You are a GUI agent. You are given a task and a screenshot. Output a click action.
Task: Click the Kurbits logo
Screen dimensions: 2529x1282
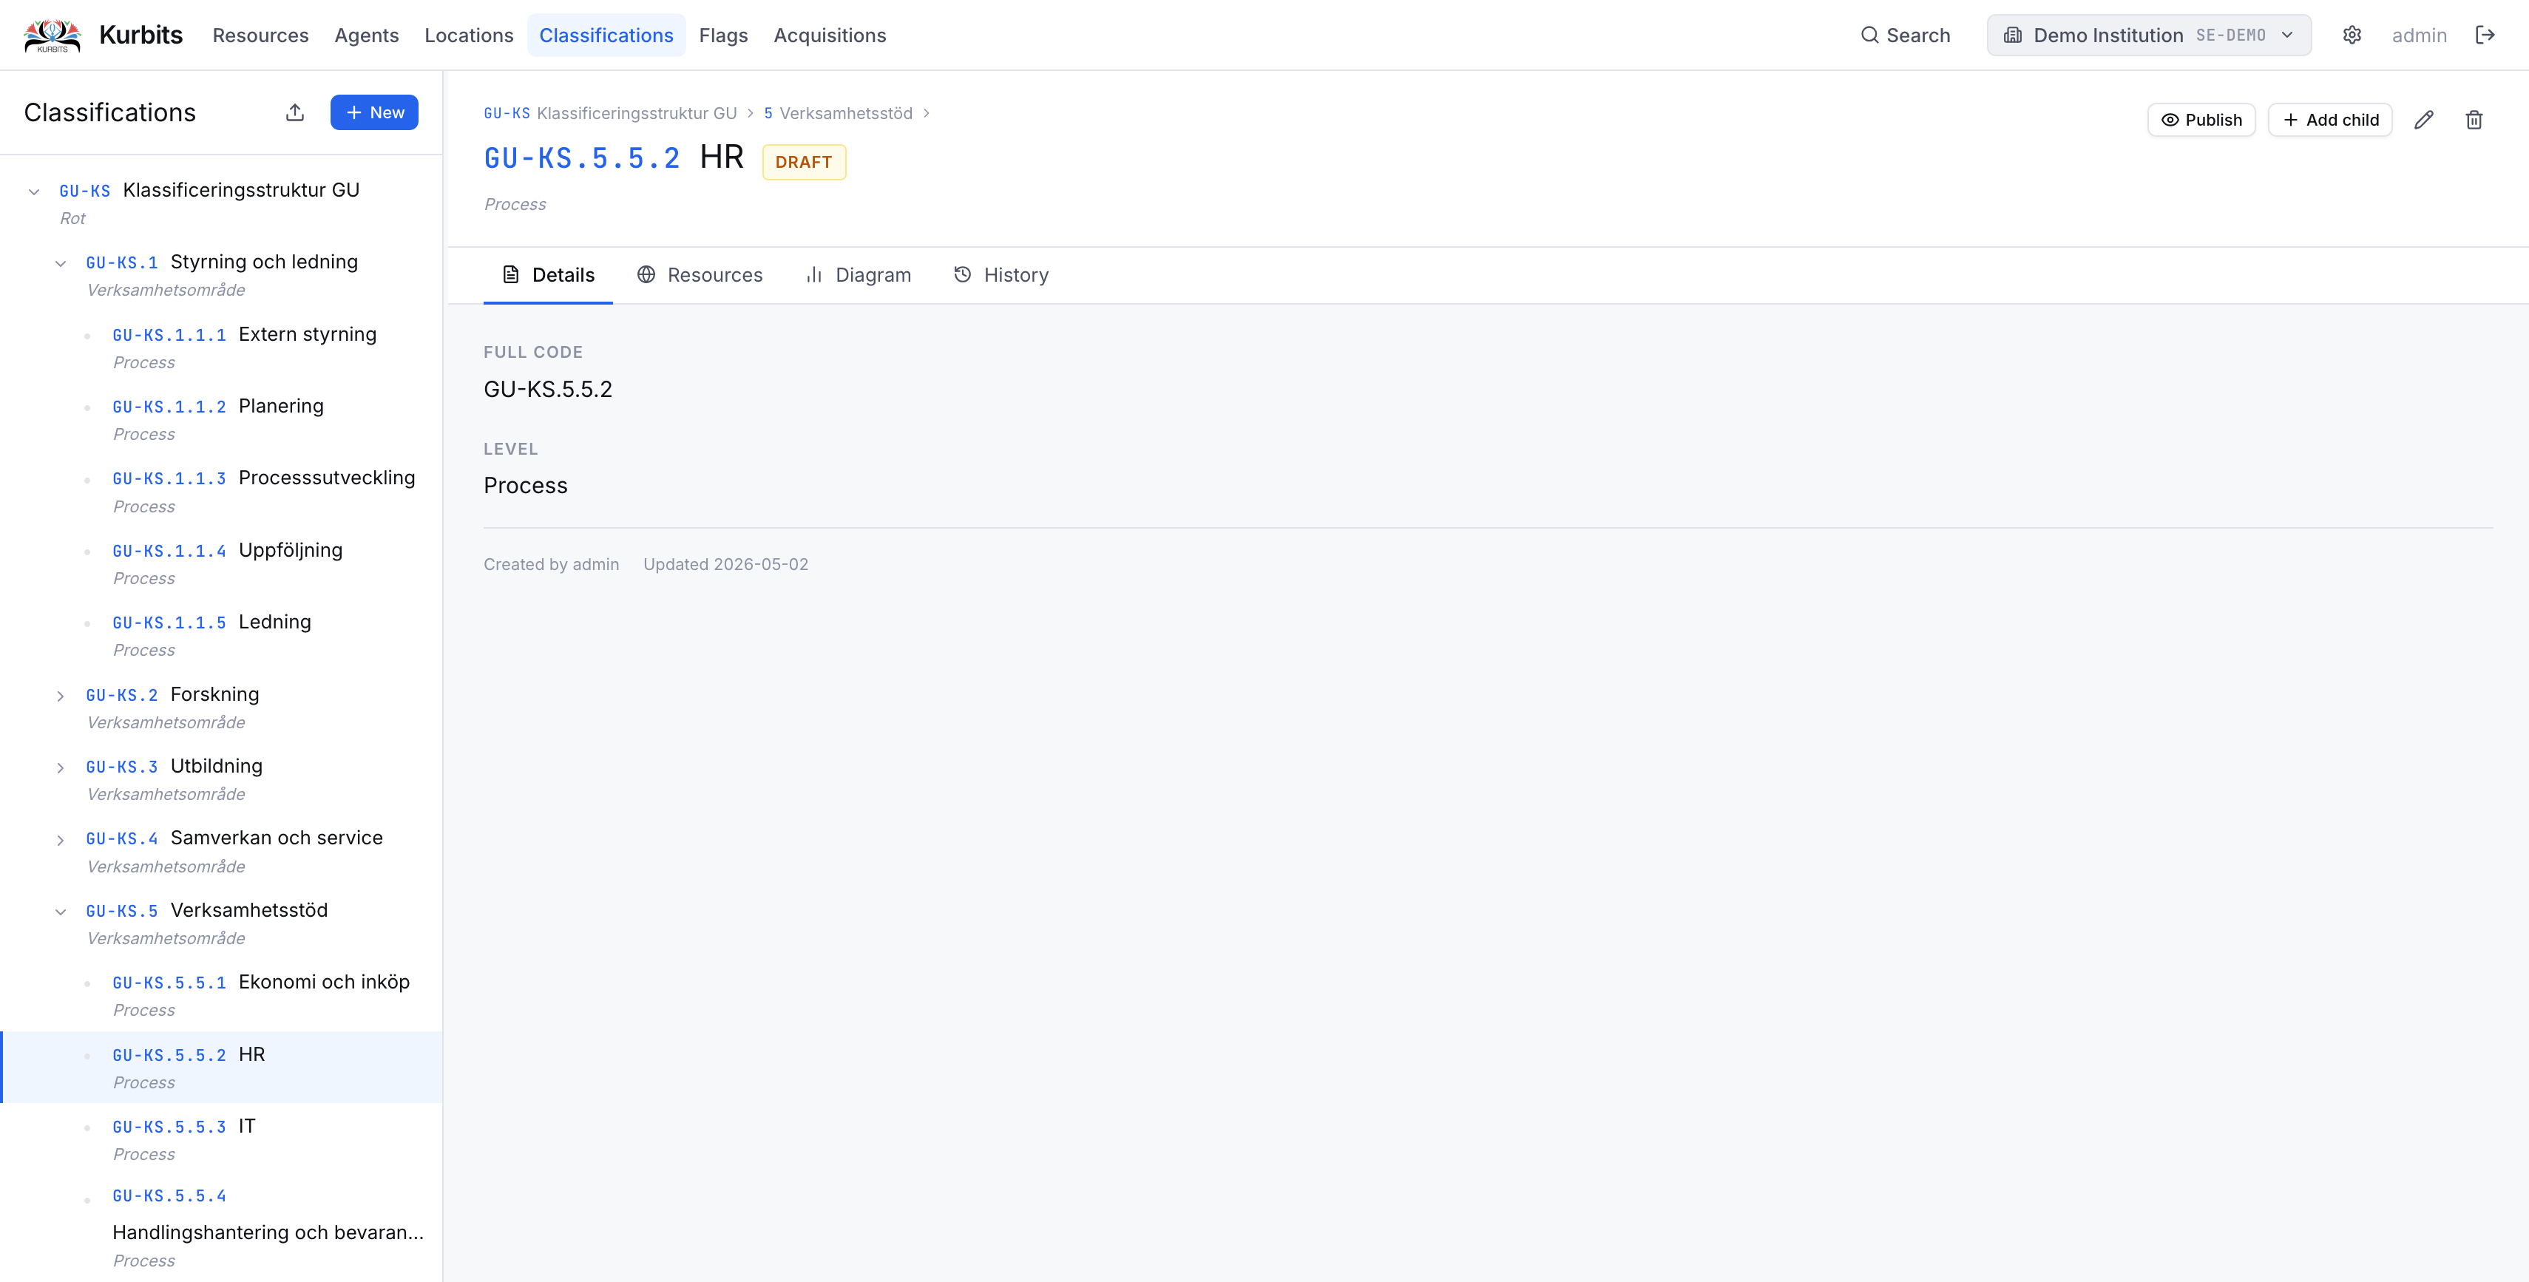coord(52,35)
